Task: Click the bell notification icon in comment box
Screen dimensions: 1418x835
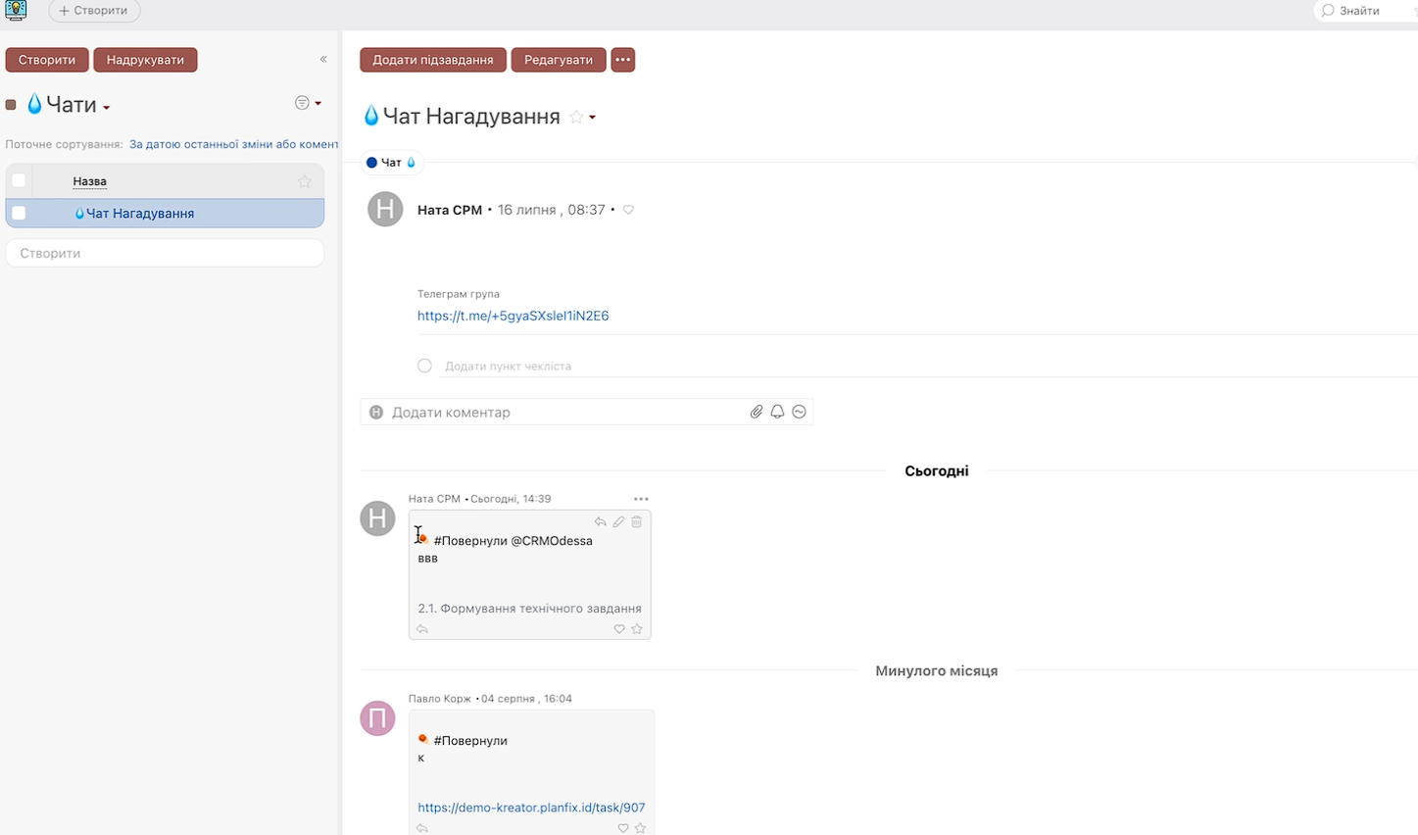Action: pos(777,413)
